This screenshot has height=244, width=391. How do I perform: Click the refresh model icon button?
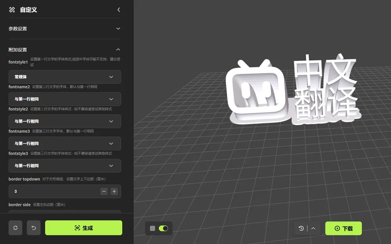[15, 228]
